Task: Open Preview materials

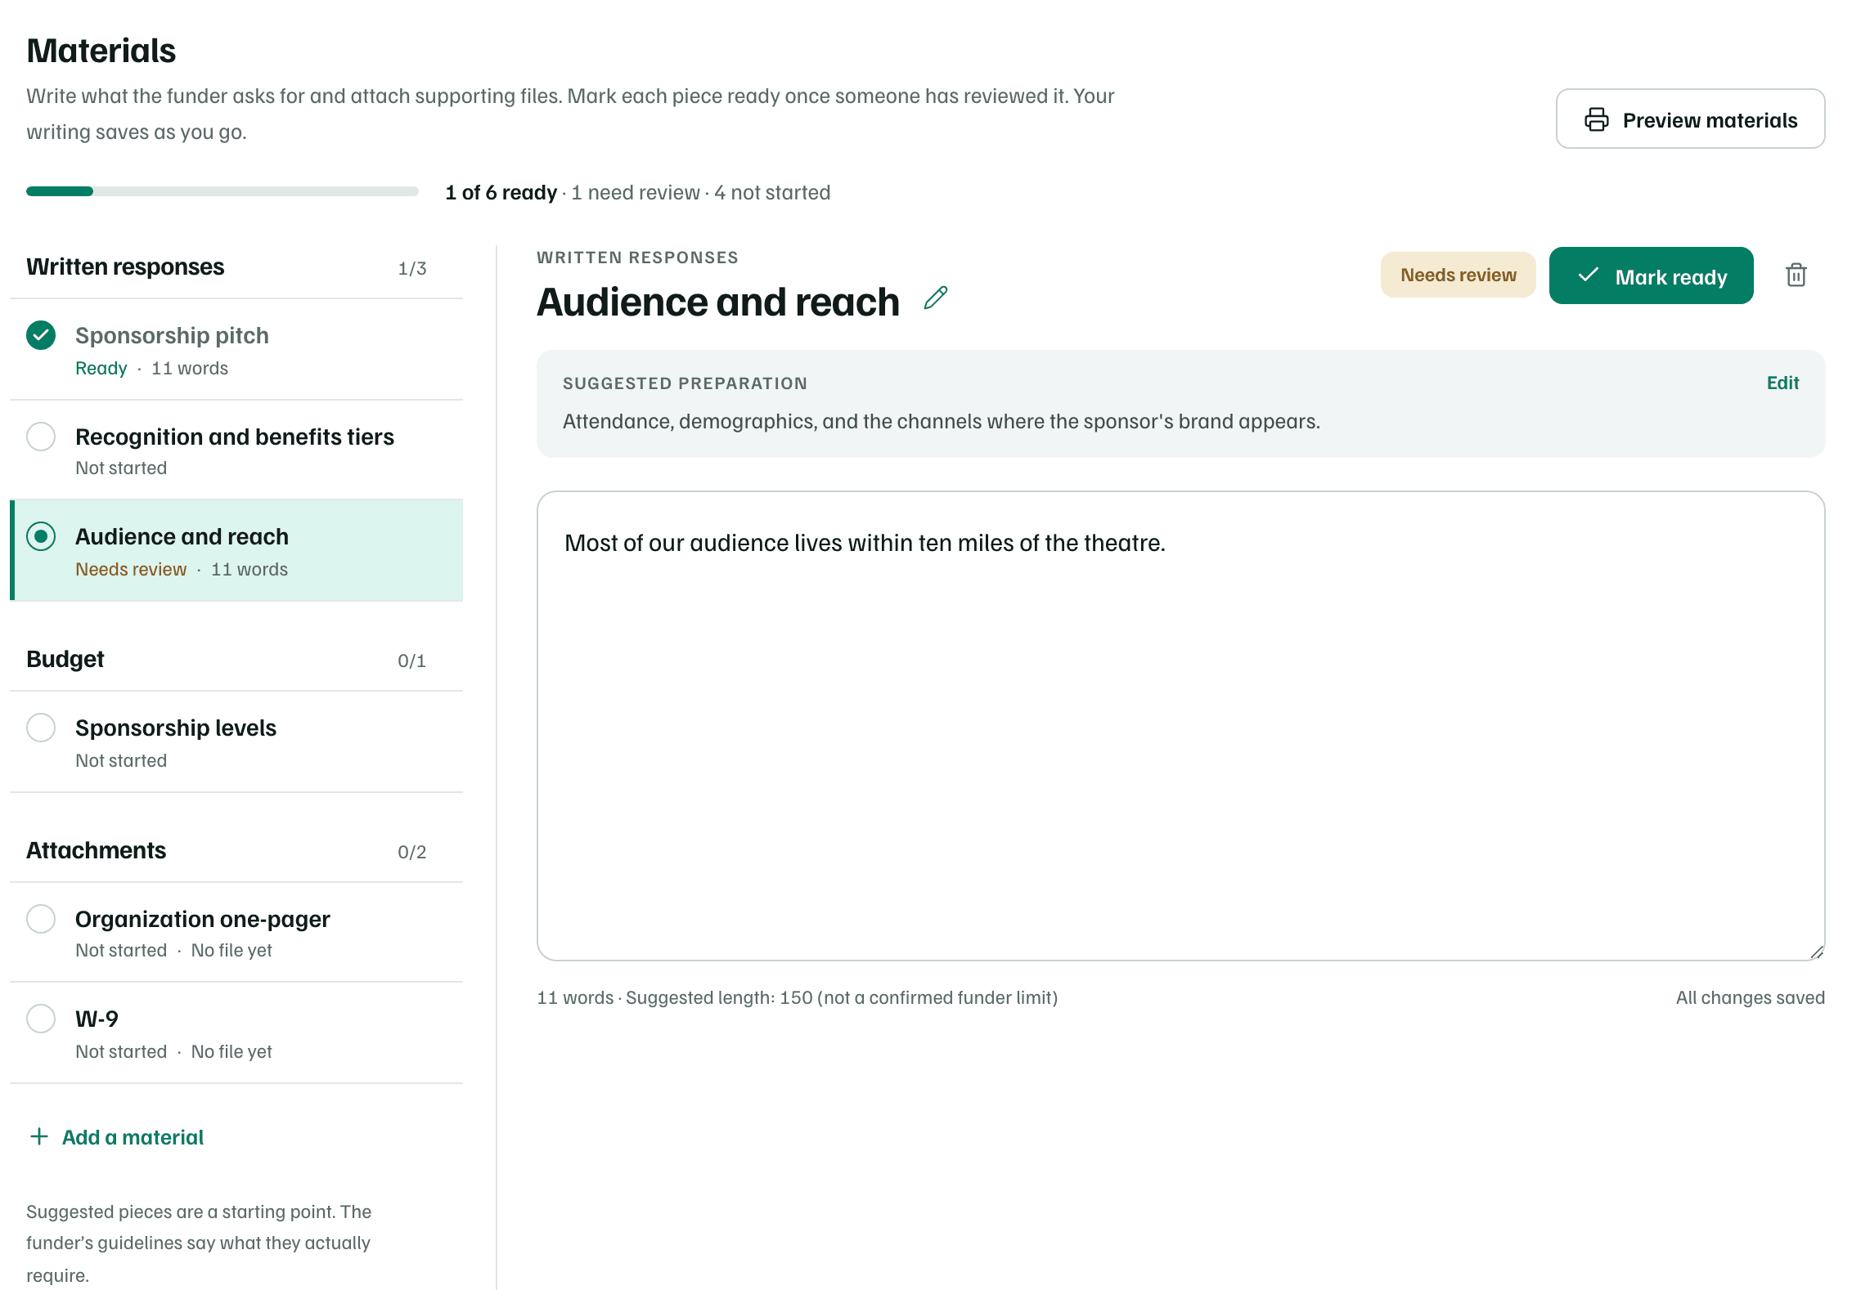Action: pos(1690,119)
